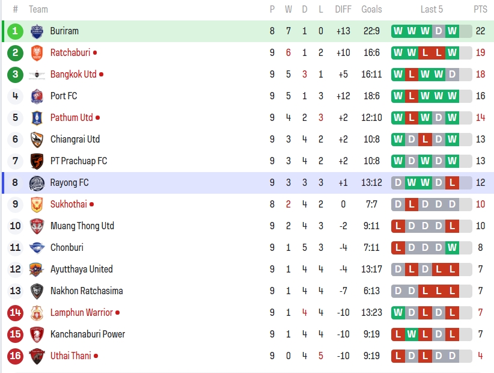Select the Lamphun Warrior team name
The height and width of the screenshot is (373, 494).
click(x=81, y=313)
